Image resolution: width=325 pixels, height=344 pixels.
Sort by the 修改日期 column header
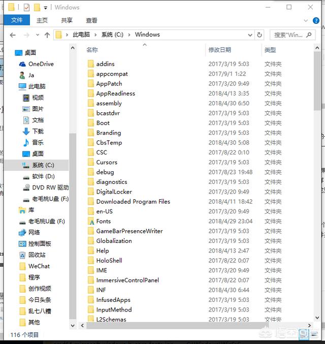[220, 50]
